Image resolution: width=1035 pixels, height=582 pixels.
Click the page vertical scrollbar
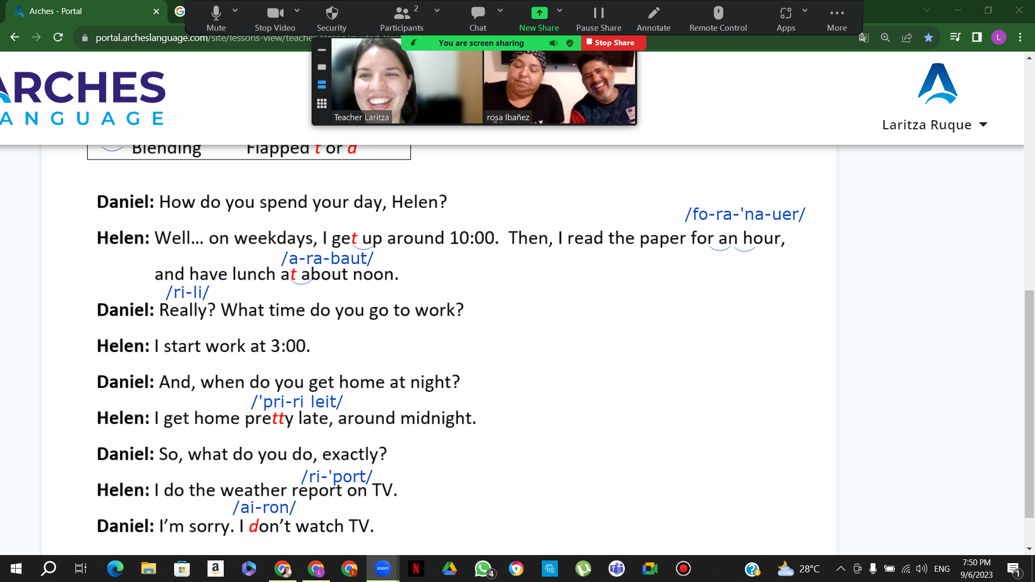coord(1029,404)
